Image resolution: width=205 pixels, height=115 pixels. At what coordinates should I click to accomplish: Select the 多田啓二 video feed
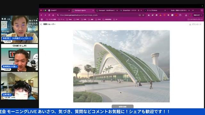pyautogui.click(x=20, y=29)
